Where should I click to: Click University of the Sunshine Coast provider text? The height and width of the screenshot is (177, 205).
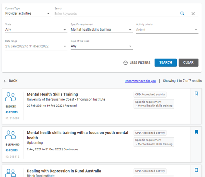(x=66, y=99)
